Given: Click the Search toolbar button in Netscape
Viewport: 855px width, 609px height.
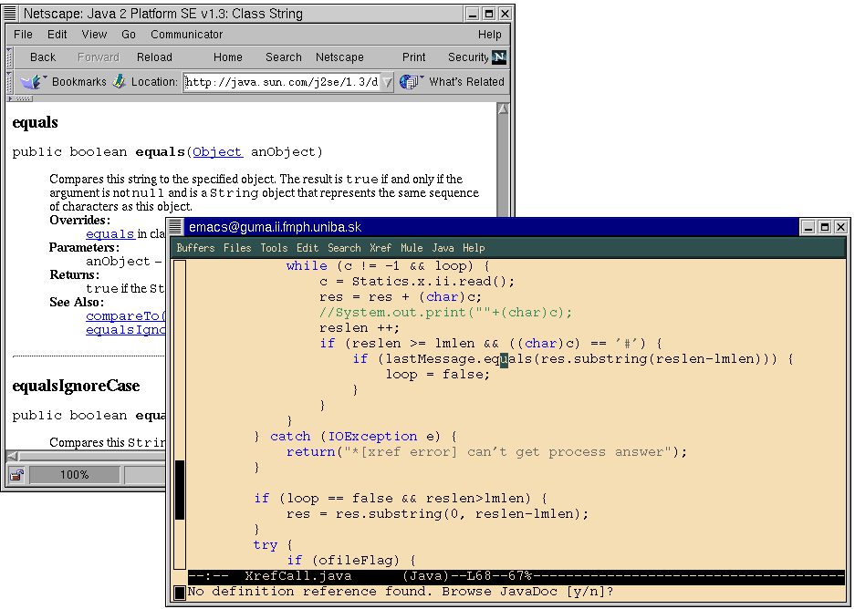Looking at the screenshot, I should [284, 57].
